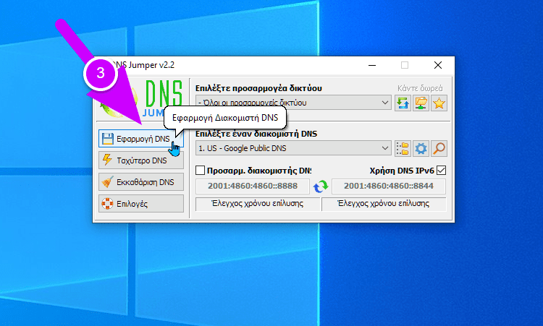
Task: Expand the US - Google Public DNS dropdown
Action: tap(384, 148)
